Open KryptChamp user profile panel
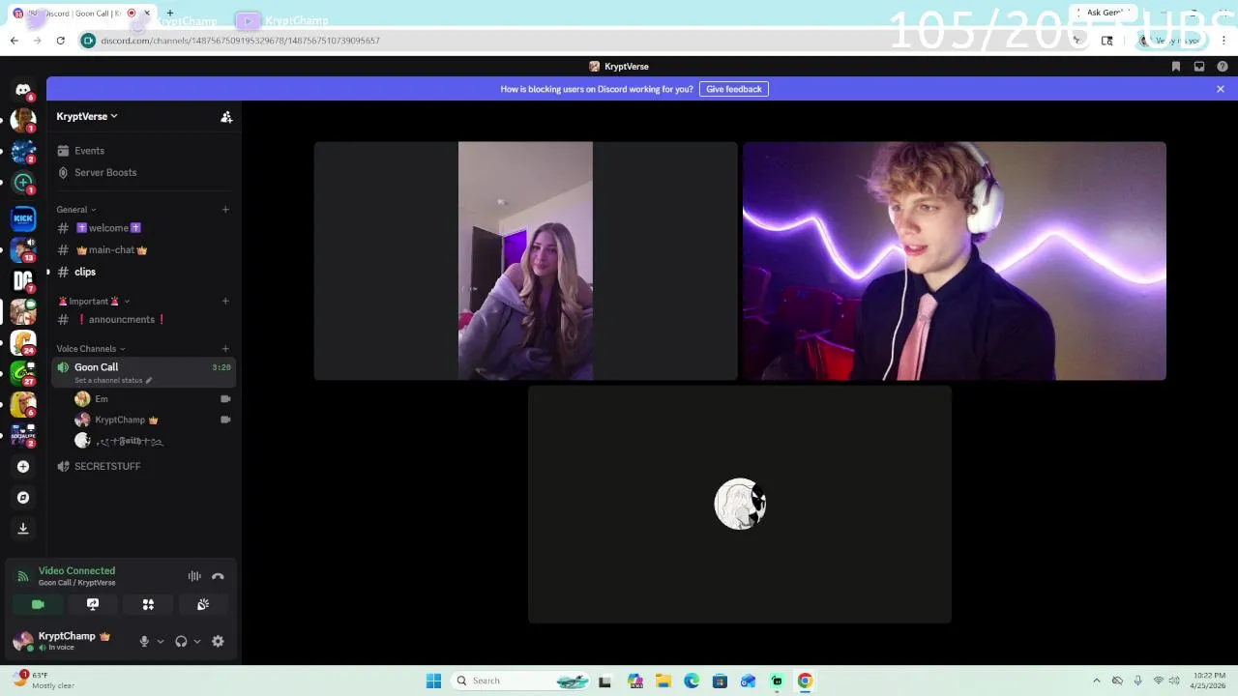The width and height of the screenshot is (1238, 696). (x=66, y=641)
